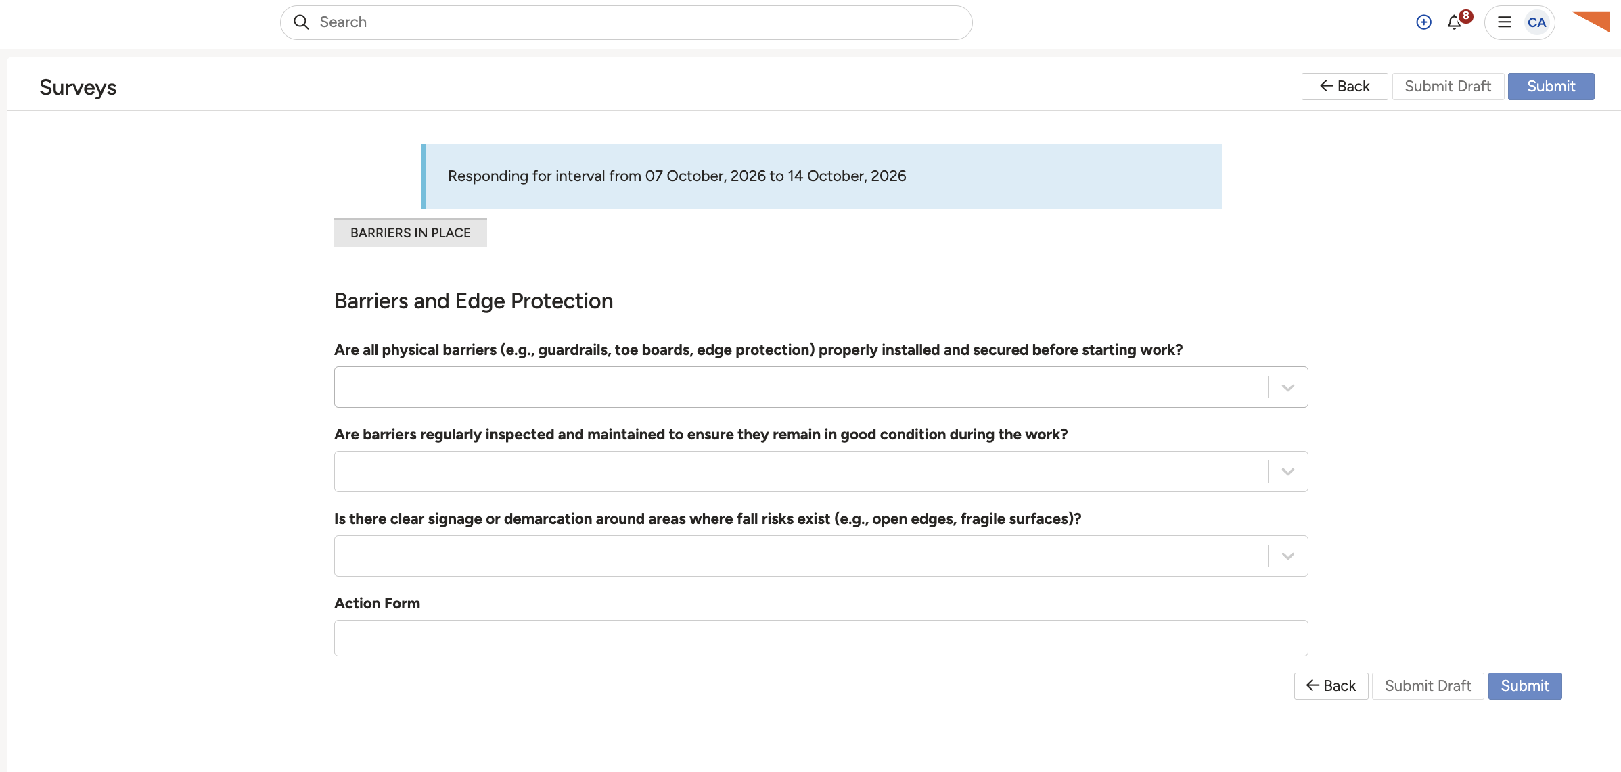This screenshot has height=772, width=1621.
Task: Expand barriers regularly inspected dropdown arrow
Action: [x=1288, y=472]
